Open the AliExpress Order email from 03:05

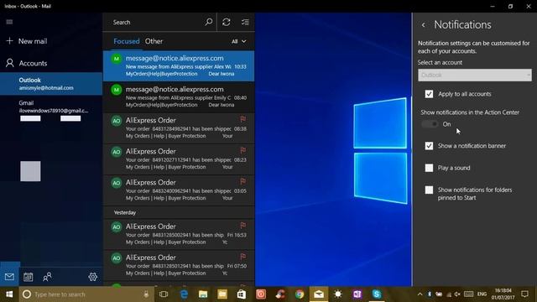[x=179, y=190]
